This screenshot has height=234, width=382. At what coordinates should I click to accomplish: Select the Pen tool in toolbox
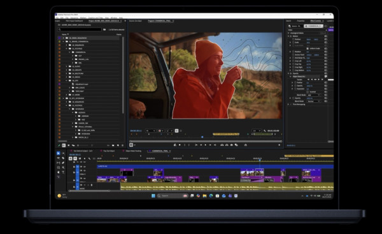tap(63, 163)
